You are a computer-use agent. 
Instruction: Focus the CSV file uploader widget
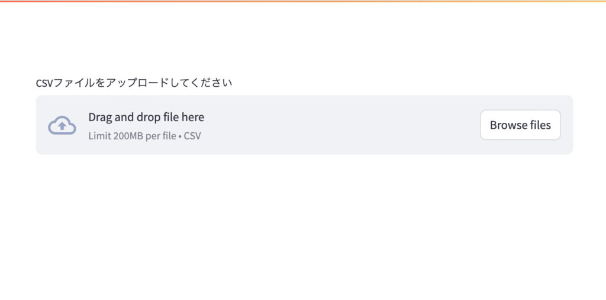(304, 125)
